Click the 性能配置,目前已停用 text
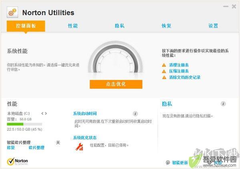 click(x=109, y=145)
